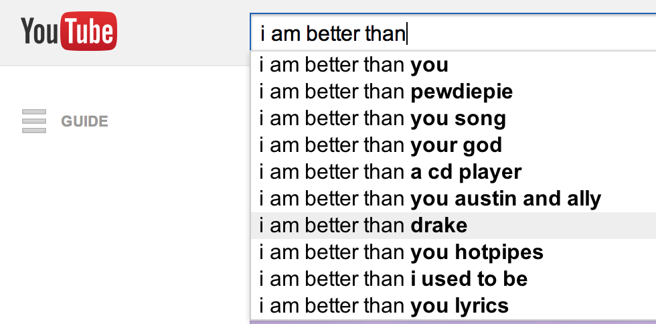Choose the "i am better than pewdiepie" suggestion
The height and width of the screenshot is (324, 656).
tap(386, 92)
